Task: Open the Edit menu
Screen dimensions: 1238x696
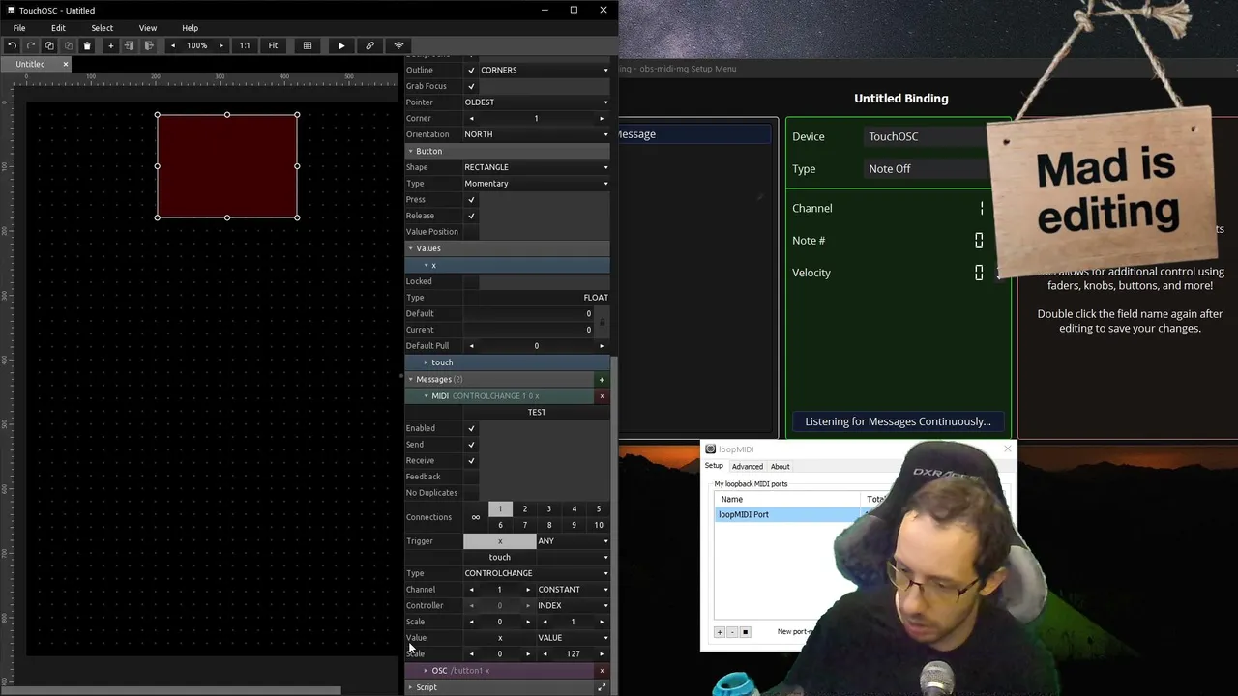Action: click(x=58, y=28)
